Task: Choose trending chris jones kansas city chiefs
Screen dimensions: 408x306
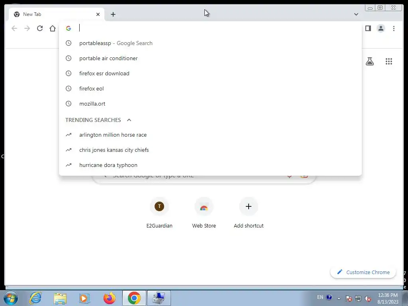Action: 210,150
